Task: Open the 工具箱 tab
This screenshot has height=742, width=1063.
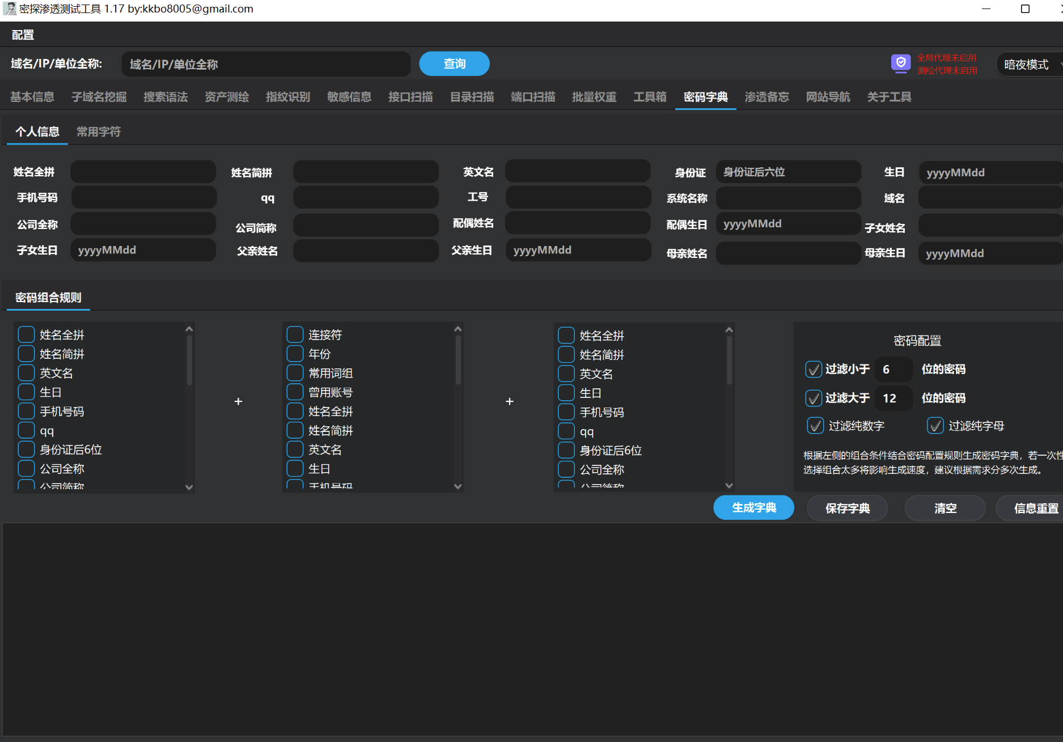Action: (650, 97)
